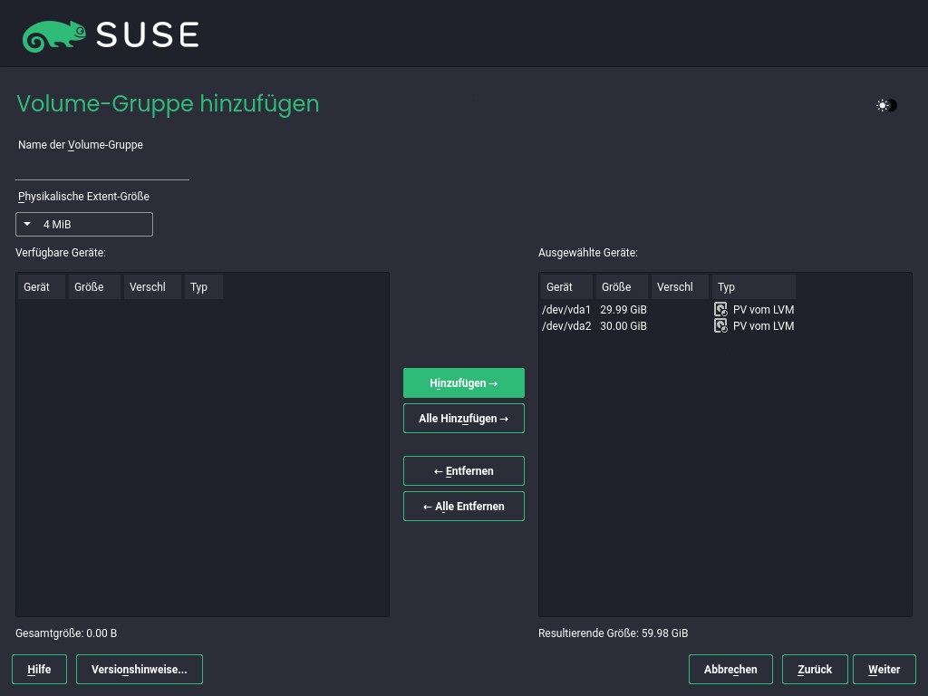Click the Entfernen button
The height and width of the screenshot is (696, 928).
pos(463,471)
